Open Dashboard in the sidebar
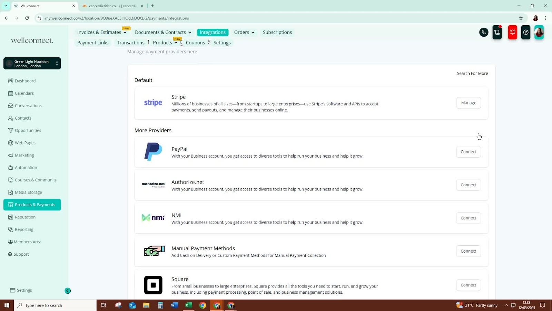 click(25, 81)
